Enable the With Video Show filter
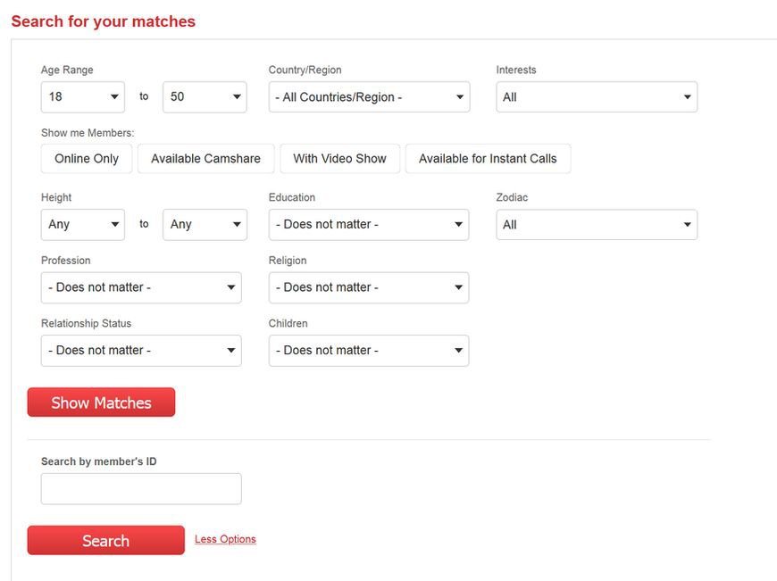This screenshot has width=777, height=581. (x=339, y=159)
